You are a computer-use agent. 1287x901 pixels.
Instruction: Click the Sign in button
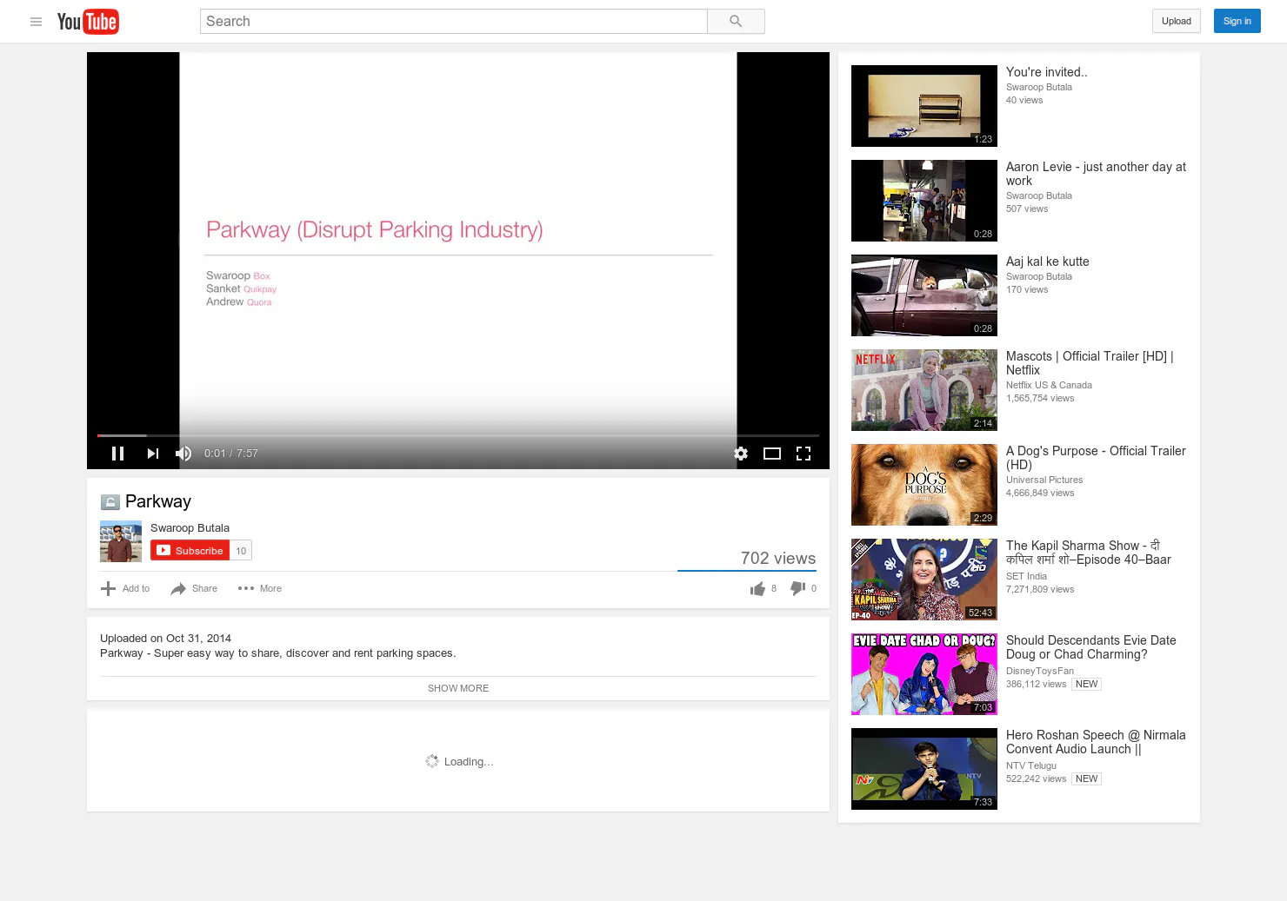(x=1237, y=22)
